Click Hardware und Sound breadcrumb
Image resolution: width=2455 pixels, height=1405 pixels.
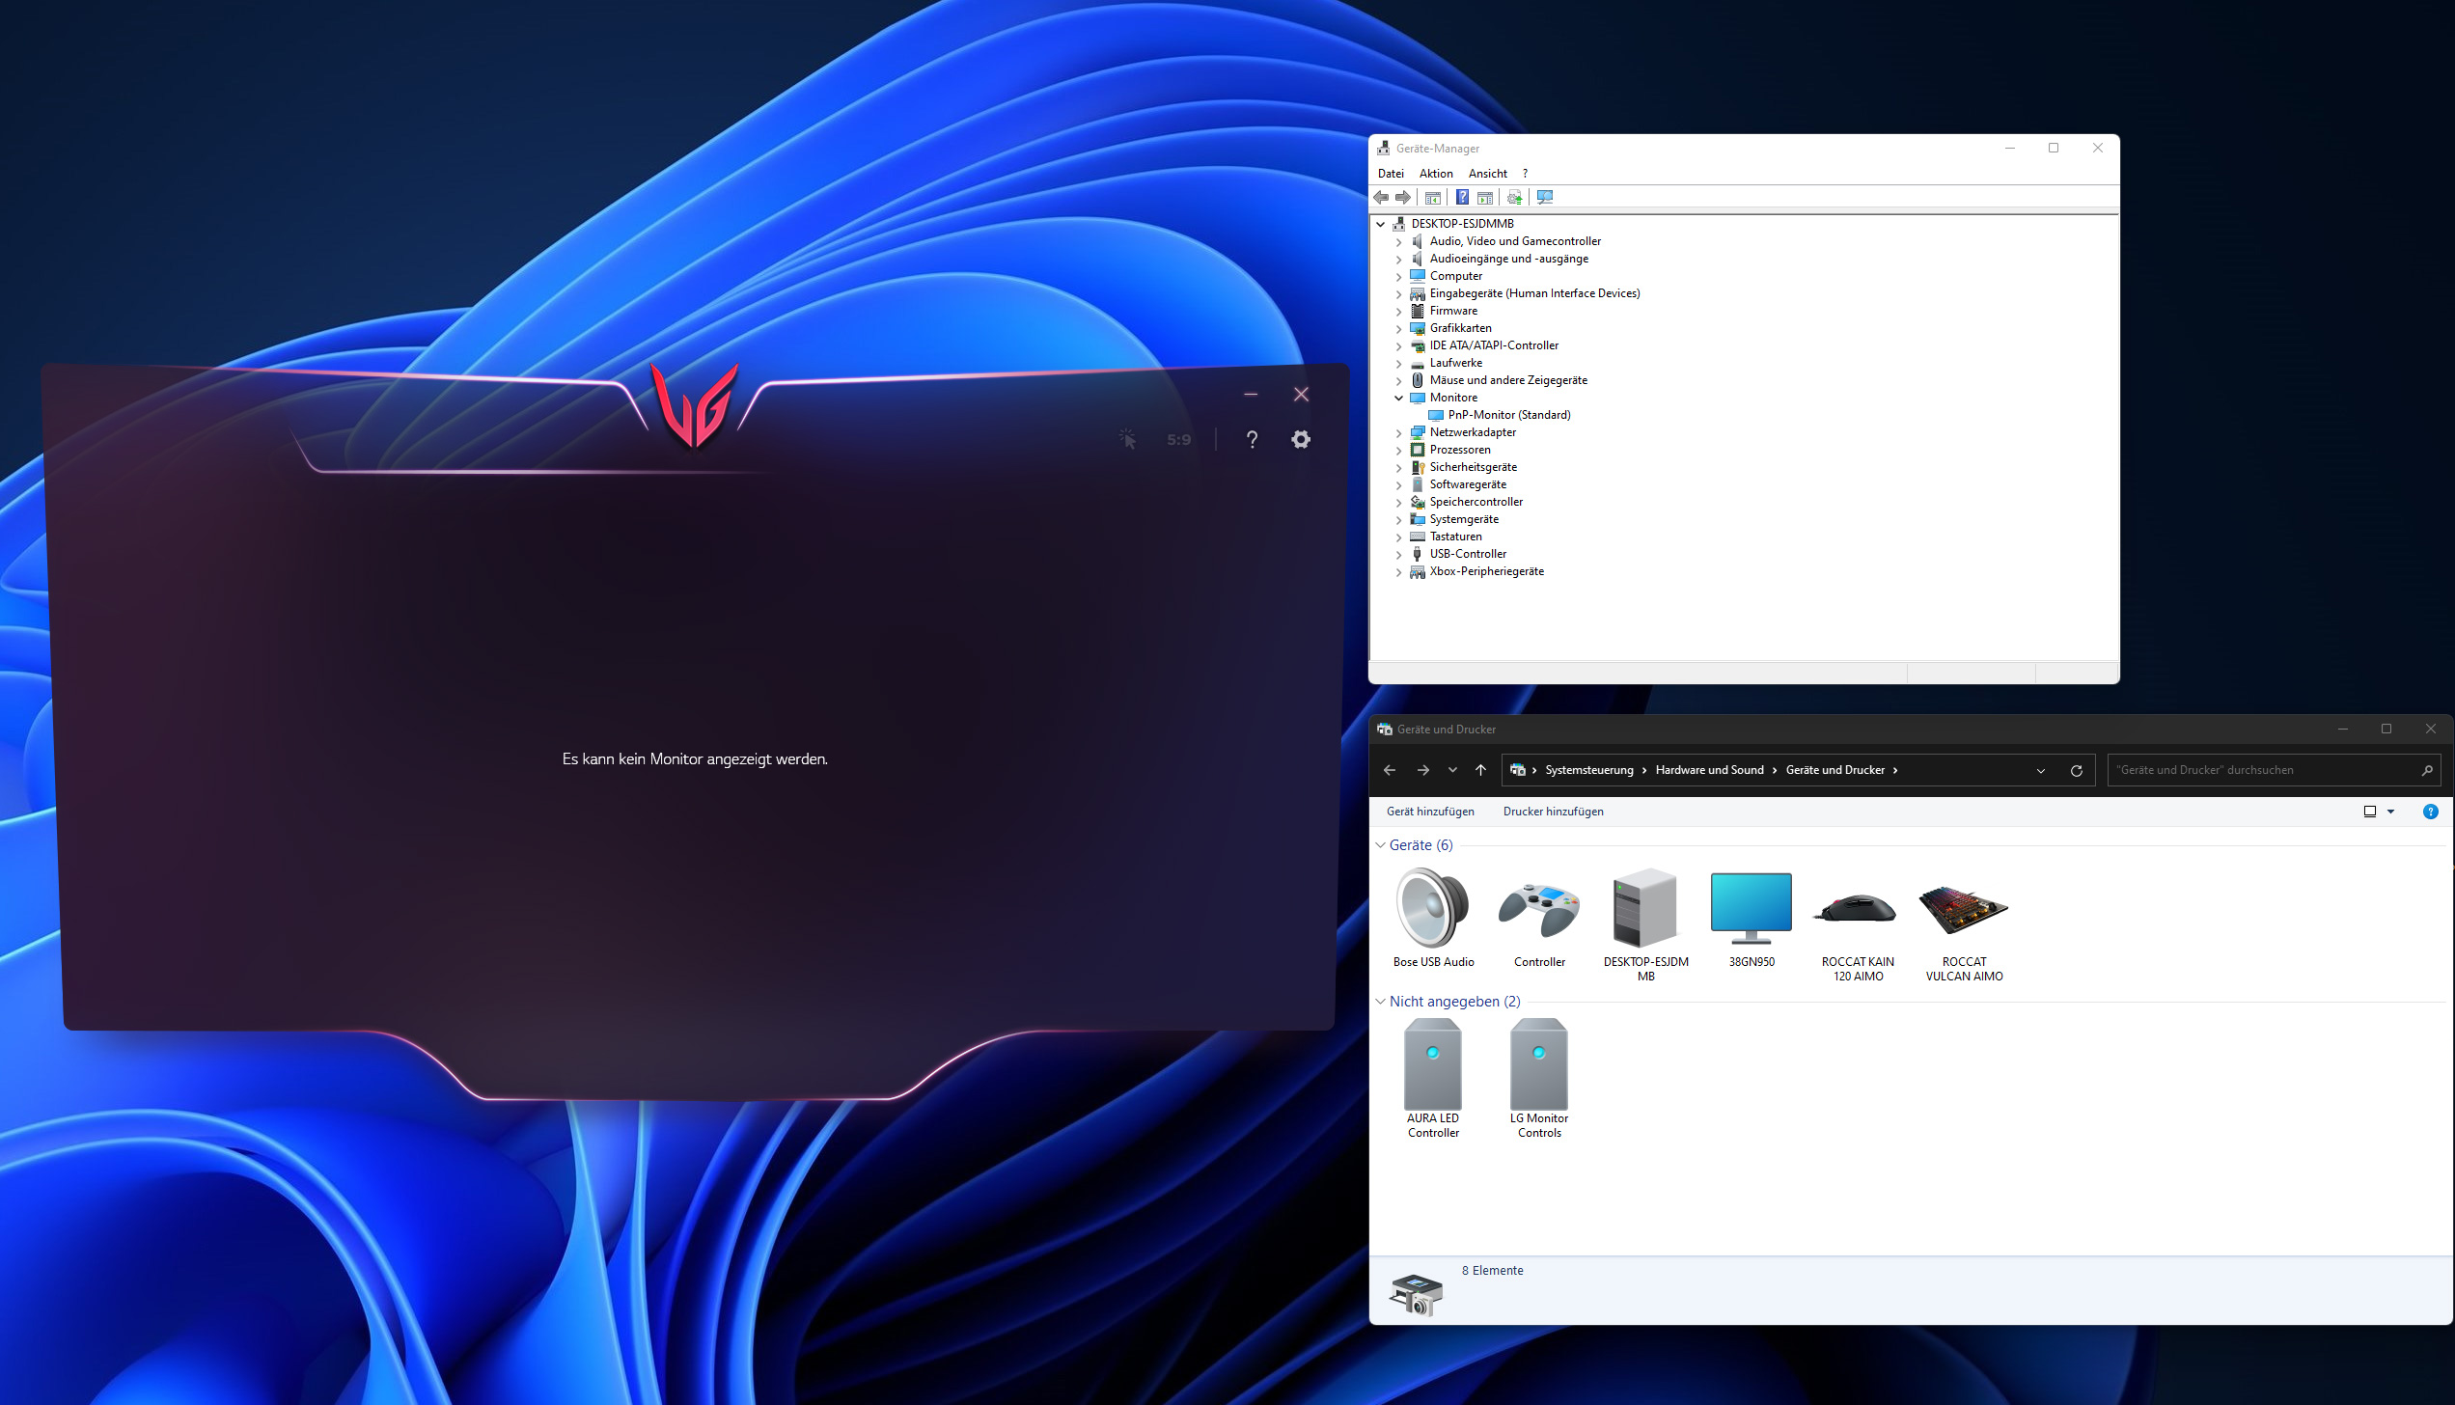[x=1709, y=770]
